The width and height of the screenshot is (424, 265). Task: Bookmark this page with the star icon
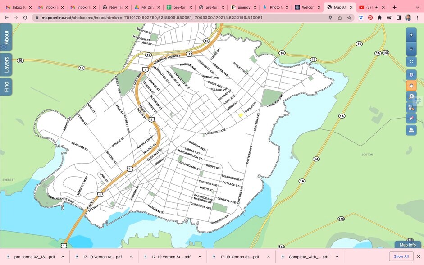click(x=349, y=18)
